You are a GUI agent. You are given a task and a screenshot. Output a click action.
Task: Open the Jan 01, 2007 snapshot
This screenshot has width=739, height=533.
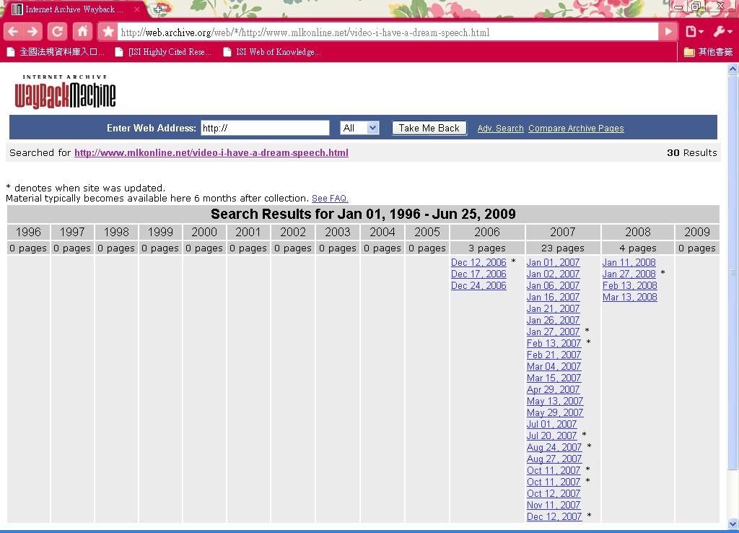(553, 262)
